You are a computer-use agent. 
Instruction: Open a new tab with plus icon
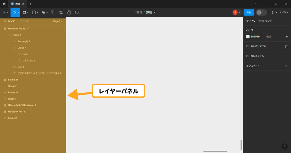point(31,4)
